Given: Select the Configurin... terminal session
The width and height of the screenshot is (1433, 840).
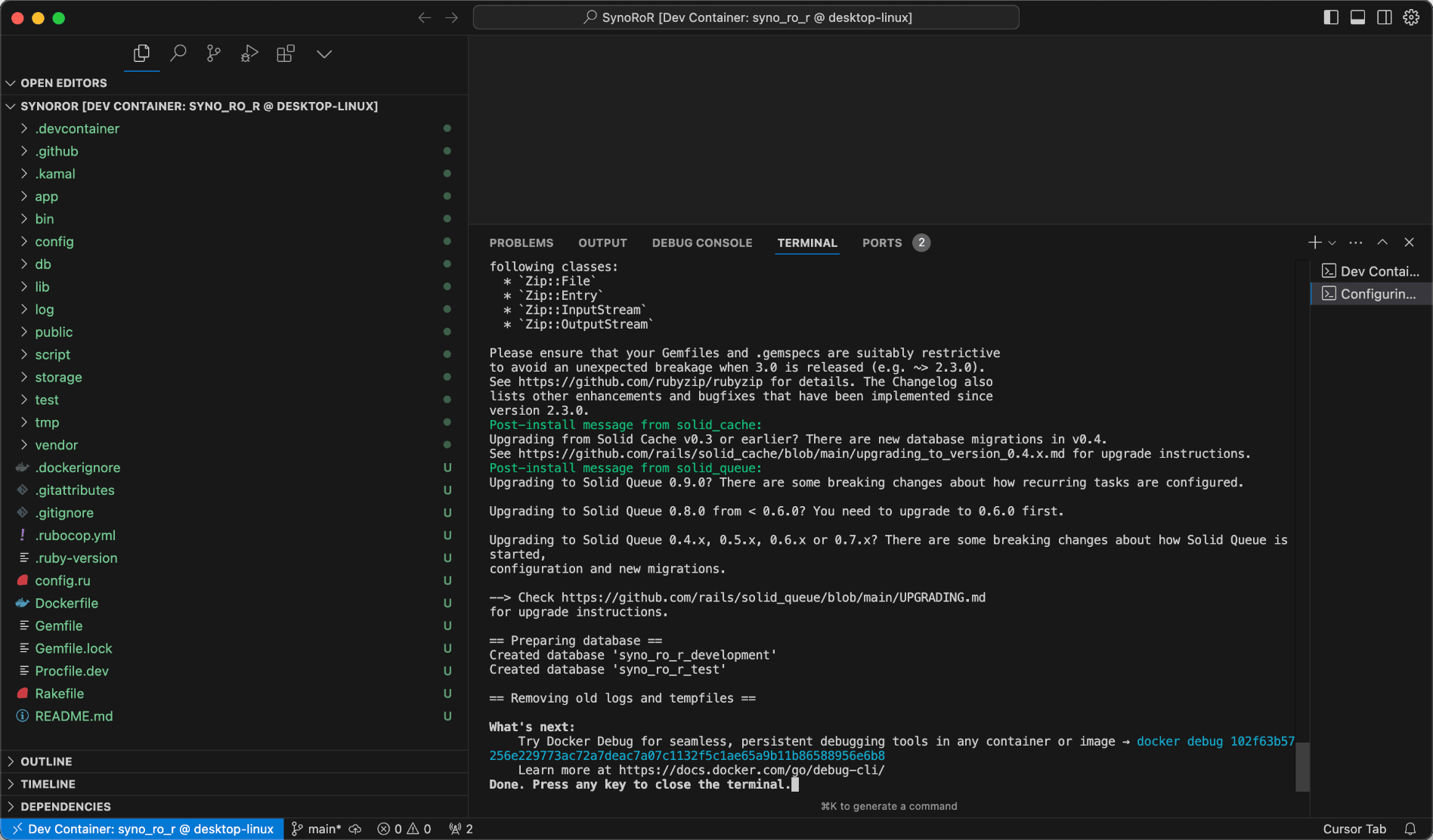Looking at the screenshot, I should pyautogui.click(x=1371, y=294).
